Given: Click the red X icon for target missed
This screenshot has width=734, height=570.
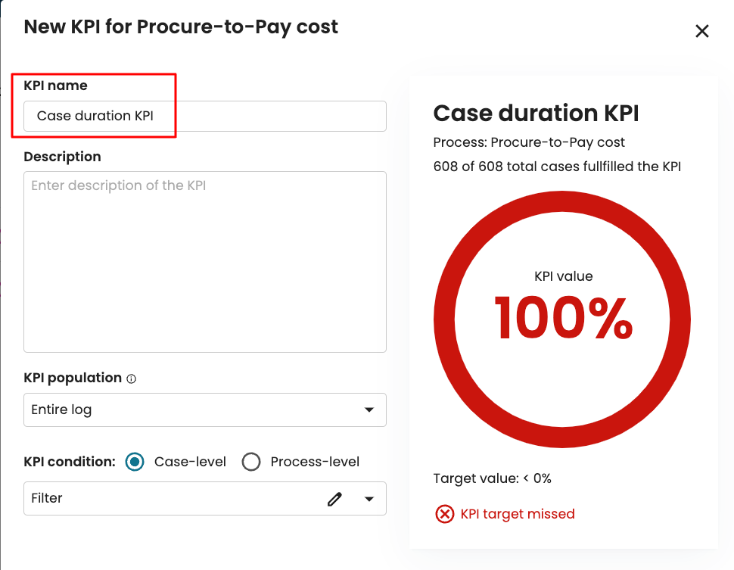Looking at the screenshot, I should [444, 515].
